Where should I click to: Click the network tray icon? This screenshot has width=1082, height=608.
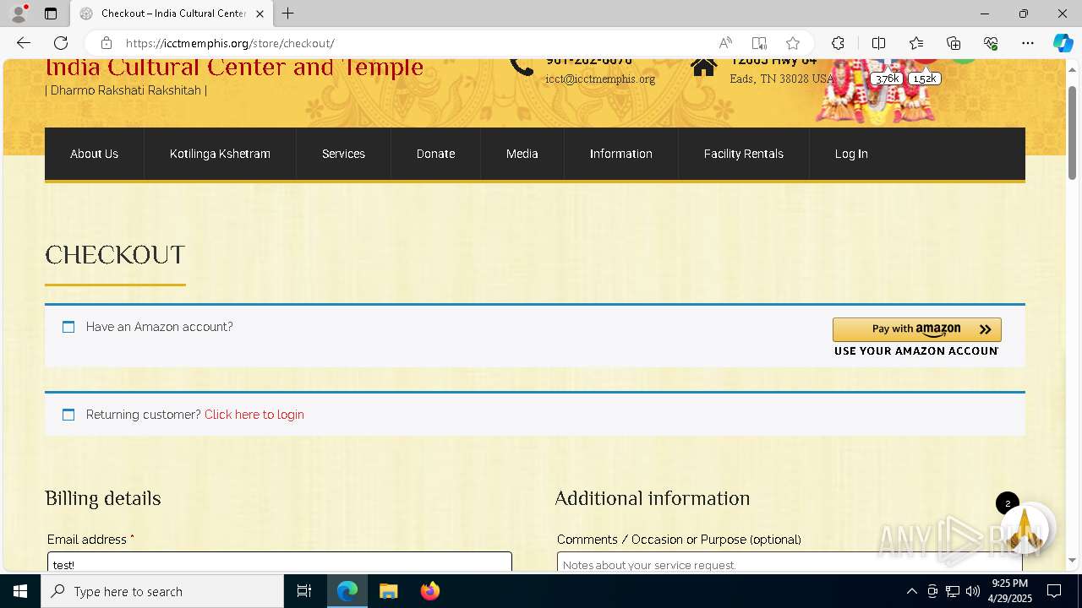[x=953, y=591]
